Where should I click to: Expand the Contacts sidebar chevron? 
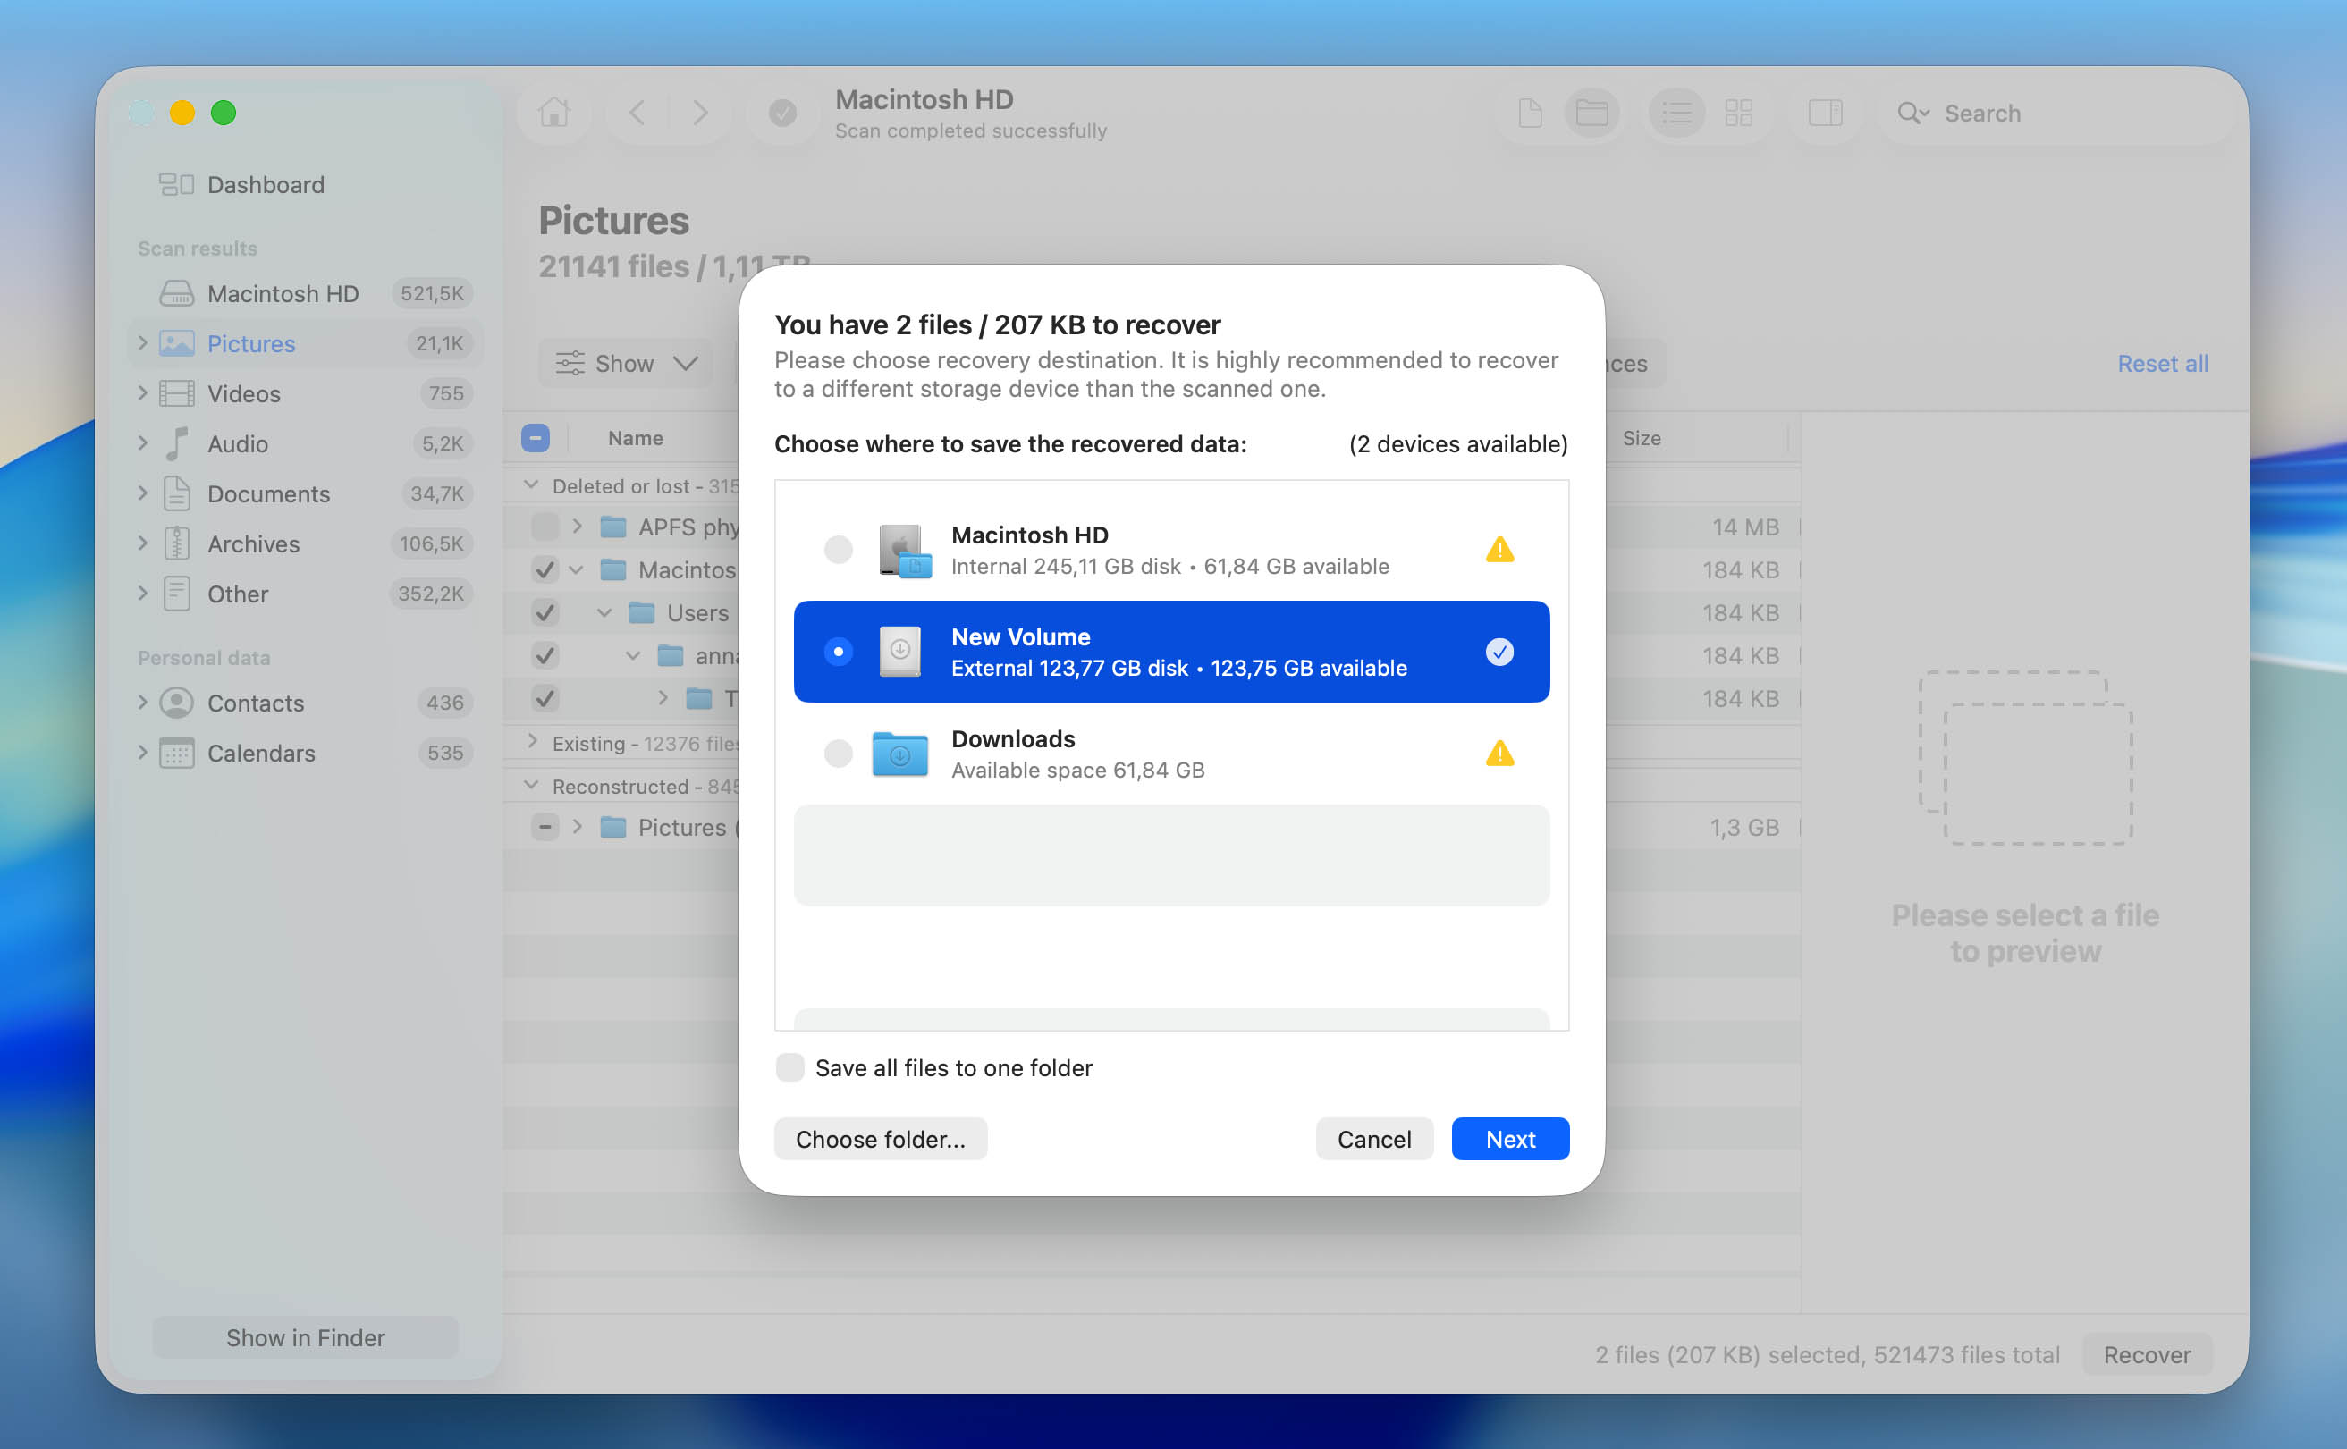(x=142, y=702)
